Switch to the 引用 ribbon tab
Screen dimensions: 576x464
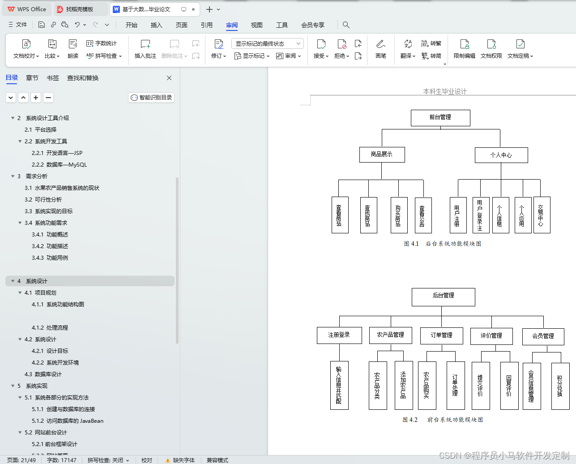point(207,25)
